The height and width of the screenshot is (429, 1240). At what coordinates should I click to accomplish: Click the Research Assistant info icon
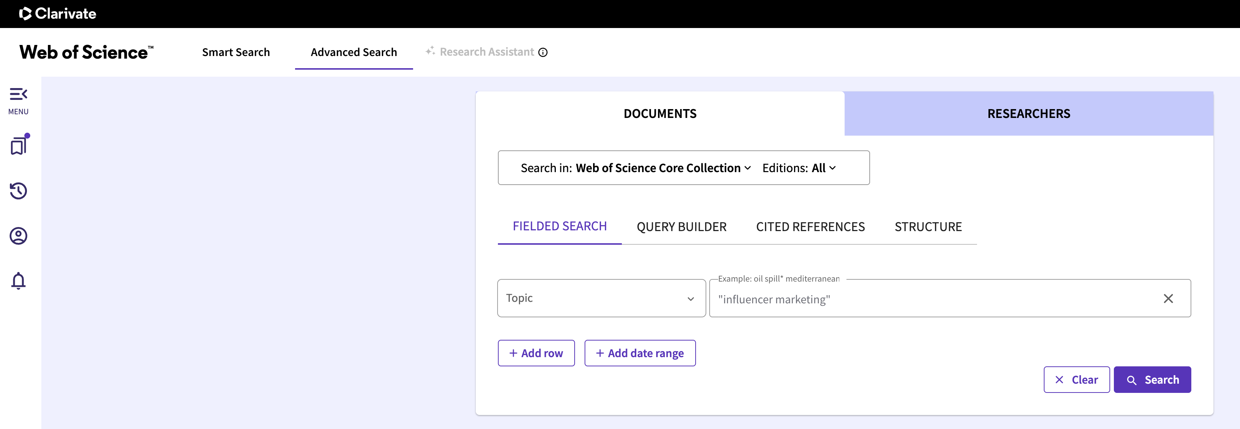(x=543, y=52)
